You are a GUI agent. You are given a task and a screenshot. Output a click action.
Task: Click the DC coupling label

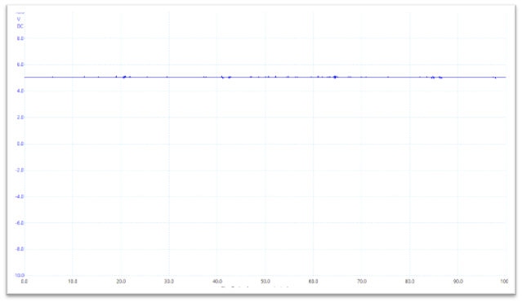click(x=20, y=26)
